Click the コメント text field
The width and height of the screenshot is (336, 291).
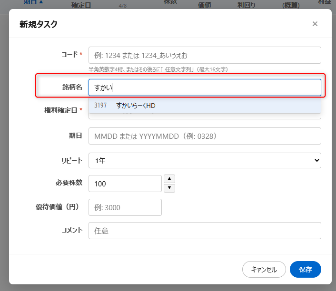coord(205,231)
